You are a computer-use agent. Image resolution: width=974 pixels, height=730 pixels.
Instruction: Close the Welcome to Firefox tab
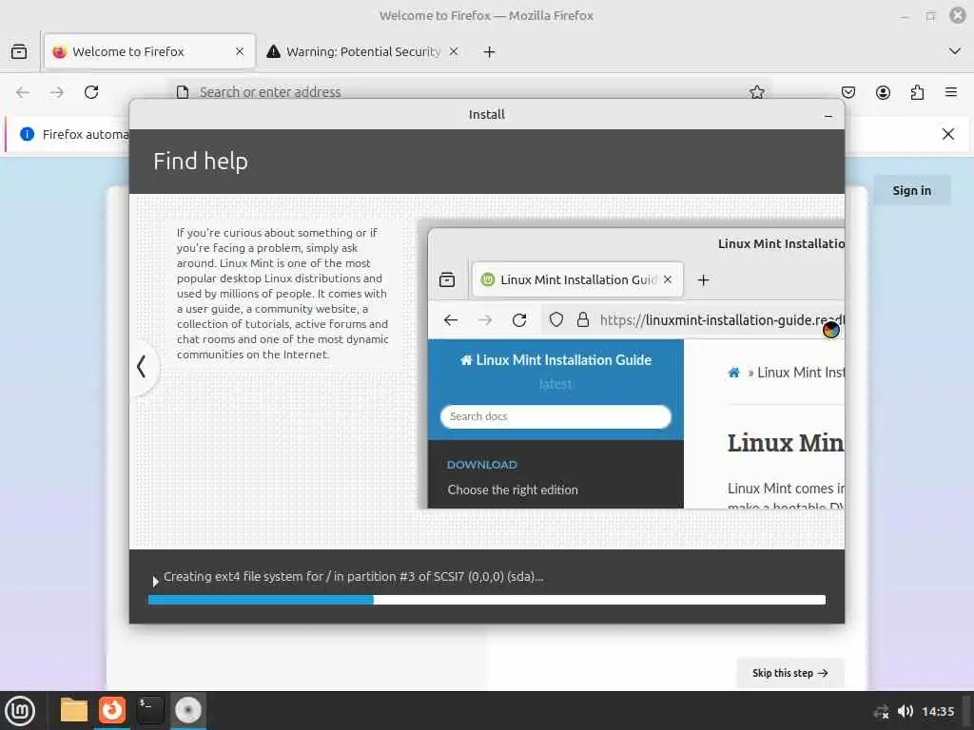click(240, 51)
